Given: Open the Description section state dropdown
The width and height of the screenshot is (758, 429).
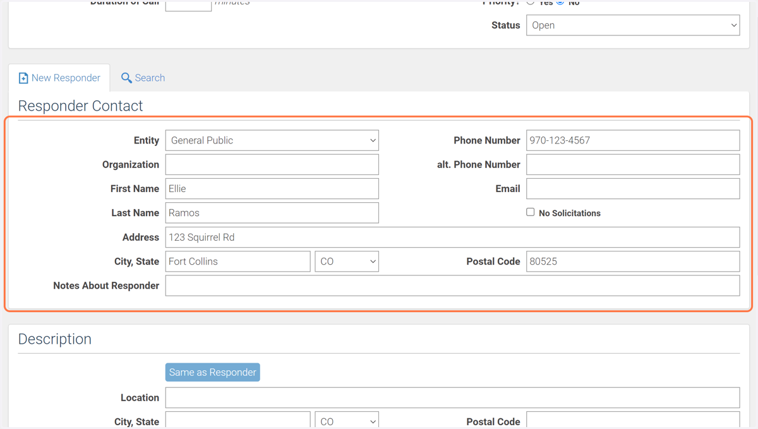Looking at the screenshot, I should point(347,421).
